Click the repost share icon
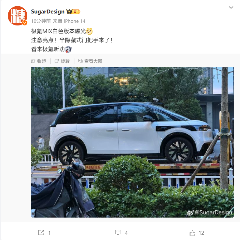Image resolution: width=240 pixels, height=240 pixels. click(x=41, y=233)
